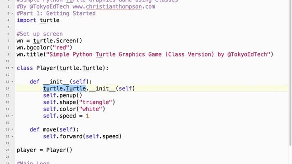
Task: Click line number 7 in the gutter
Action: (x=8, y=41)
